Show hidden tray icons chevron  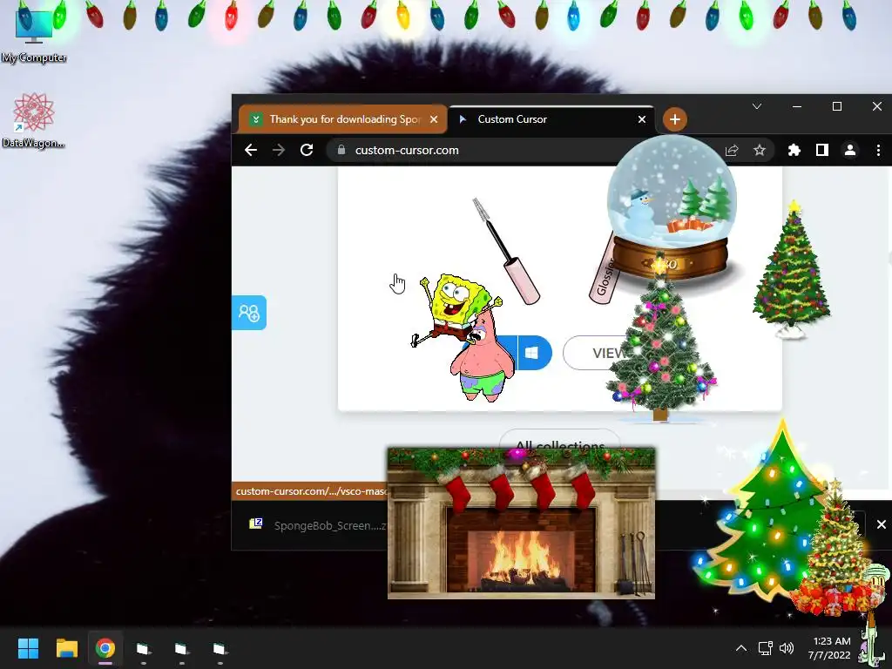pyautogui.click(x=741, y=648)
